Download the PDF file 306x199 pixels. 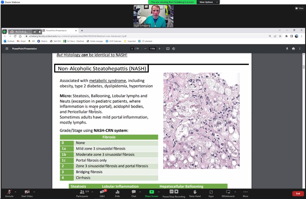pos(287,49)
